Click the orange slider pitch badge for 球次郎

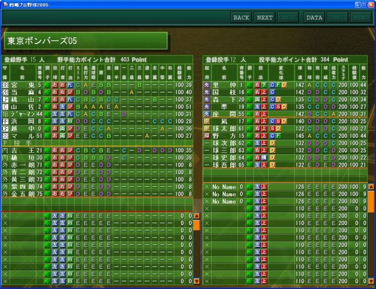coord(273,143)
